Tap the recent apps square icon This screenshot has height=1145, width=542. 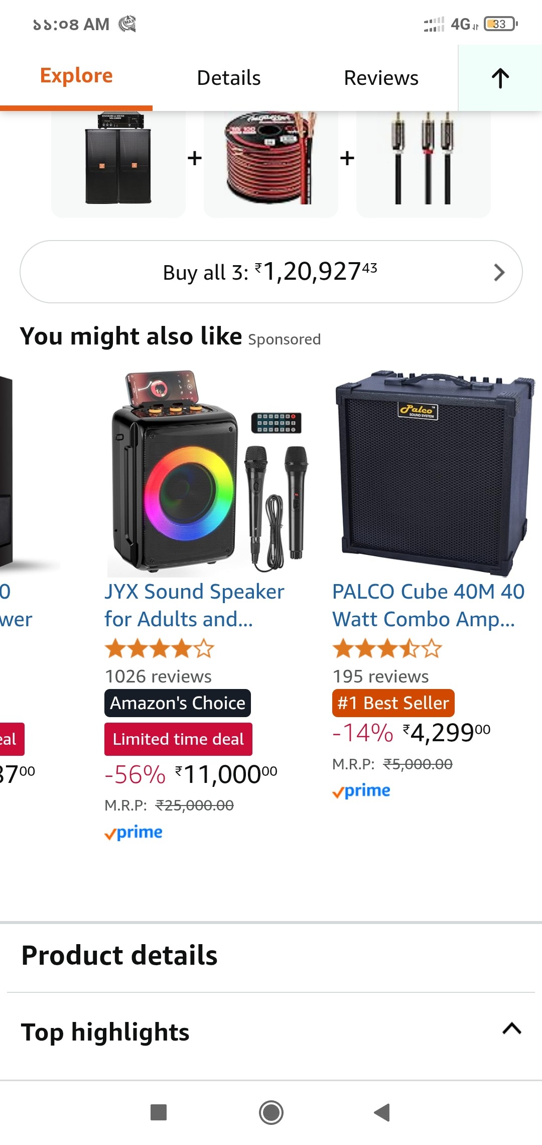pyautogui.click(x=159, y=1112)
